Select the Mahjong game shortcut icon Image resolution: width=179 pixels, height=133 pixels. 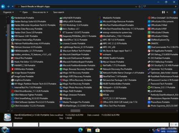click(61, 98)
